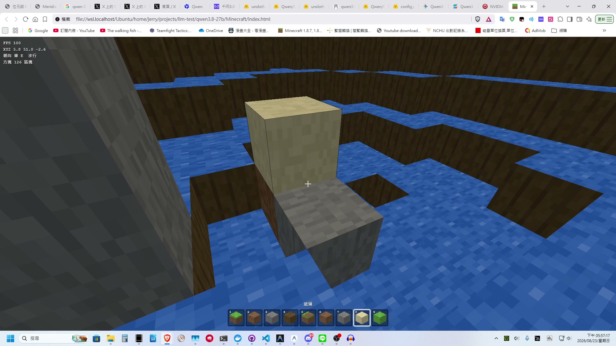The width and height of the screenshot is (616, 346).
Task: Reload the Minecraft page
Action: (x=26, y=19)
